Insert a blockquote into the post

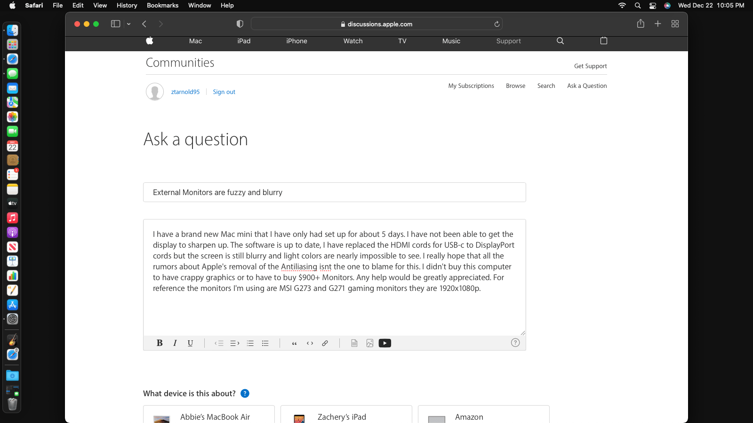[x=294, y=343]
